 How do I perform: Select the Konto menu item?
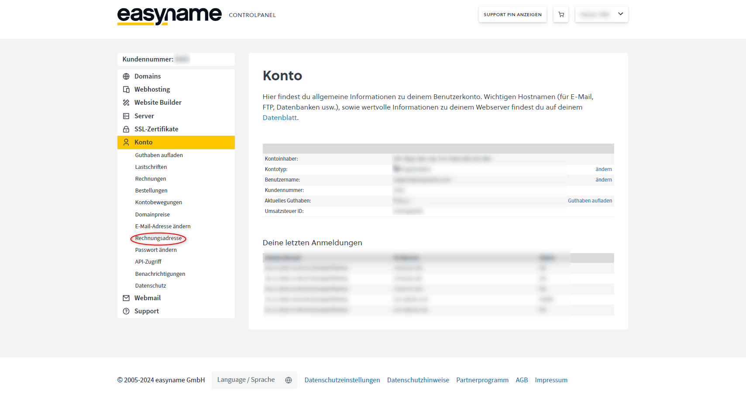coord(144,142)
